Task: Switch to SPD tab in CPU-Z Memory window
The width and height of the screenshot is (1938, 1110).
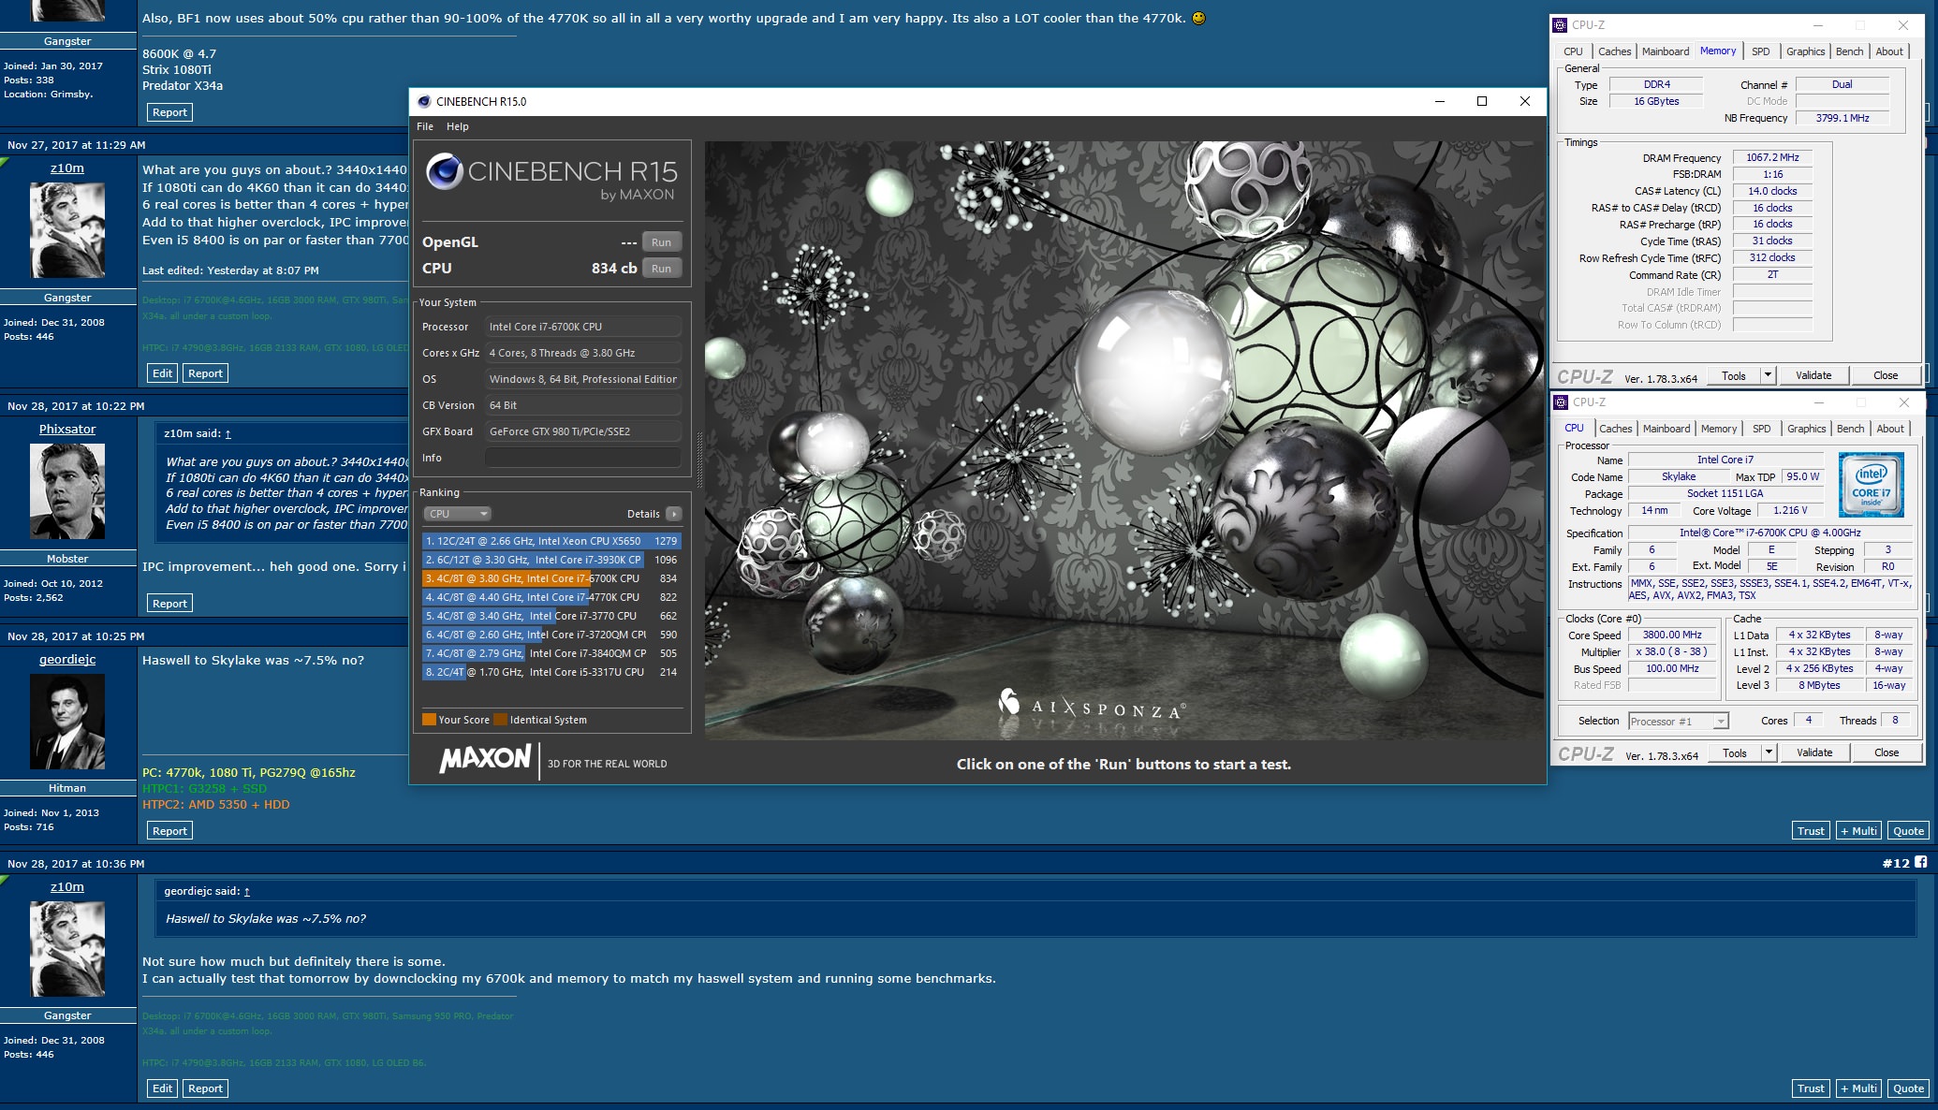Action: pyautogui.click(x=1760, y=51)
